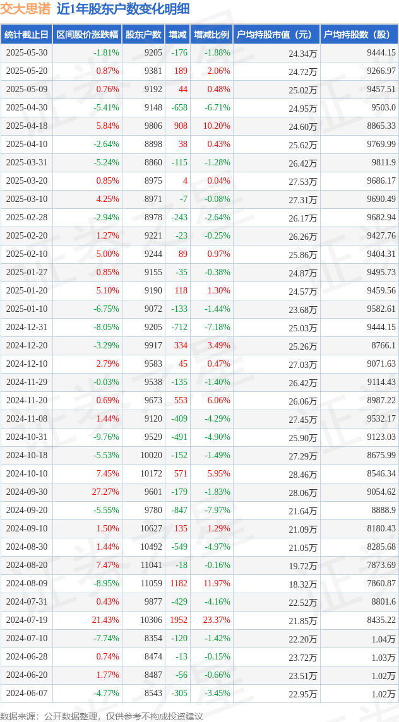Click the 户均持股市值（元） column header

coord(277,34)
